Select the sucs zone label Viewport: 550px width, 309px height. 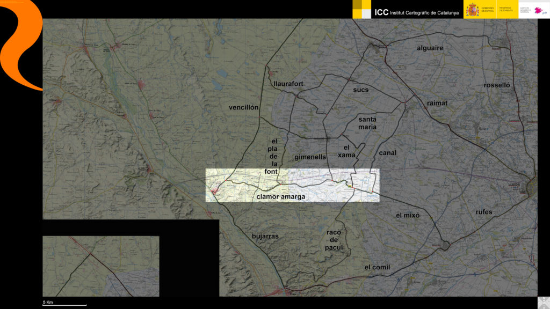[361, 90]
